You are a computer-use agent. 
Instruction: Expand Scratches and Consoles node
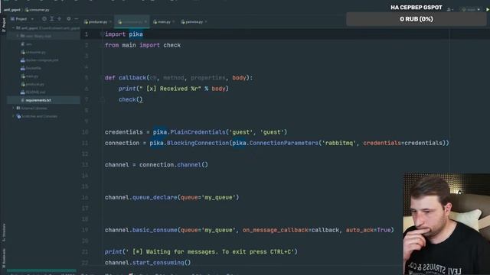point(14,116)
